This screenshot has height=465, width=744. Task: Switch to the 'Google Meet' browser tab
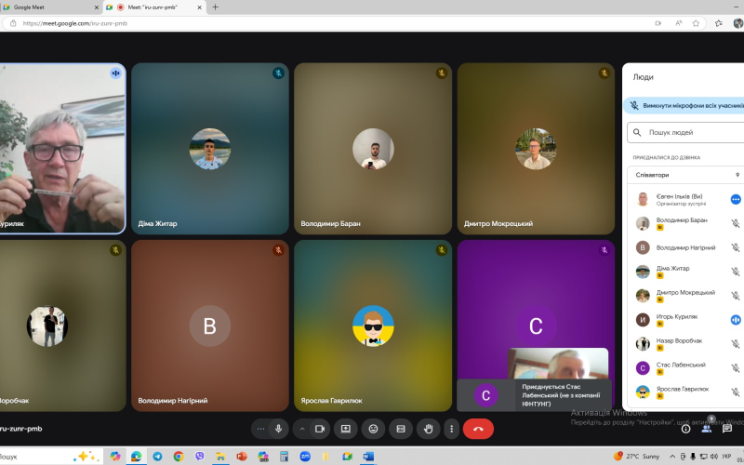(x=51, y=7)
